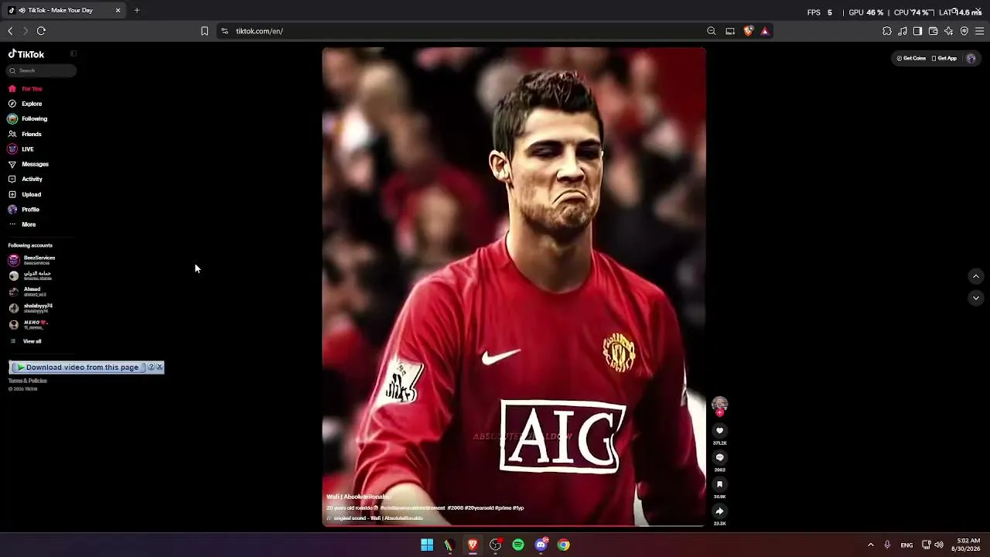The image size is (990, 557).
Task: Click the Get App button
Action: click(x=944, y=58)
